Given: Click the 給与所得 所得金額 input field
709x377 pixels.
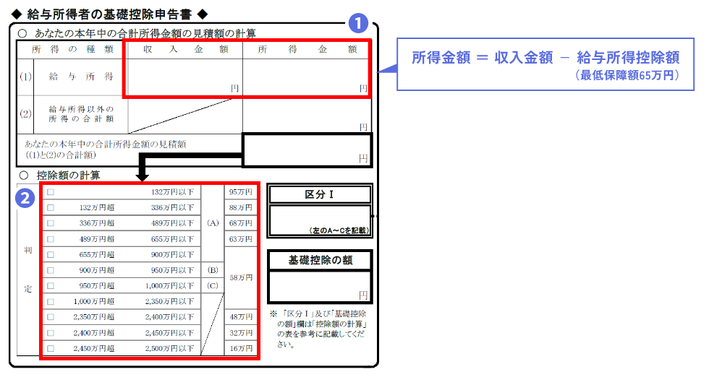Looking at the screenshot, I should [x=306, y=76].
